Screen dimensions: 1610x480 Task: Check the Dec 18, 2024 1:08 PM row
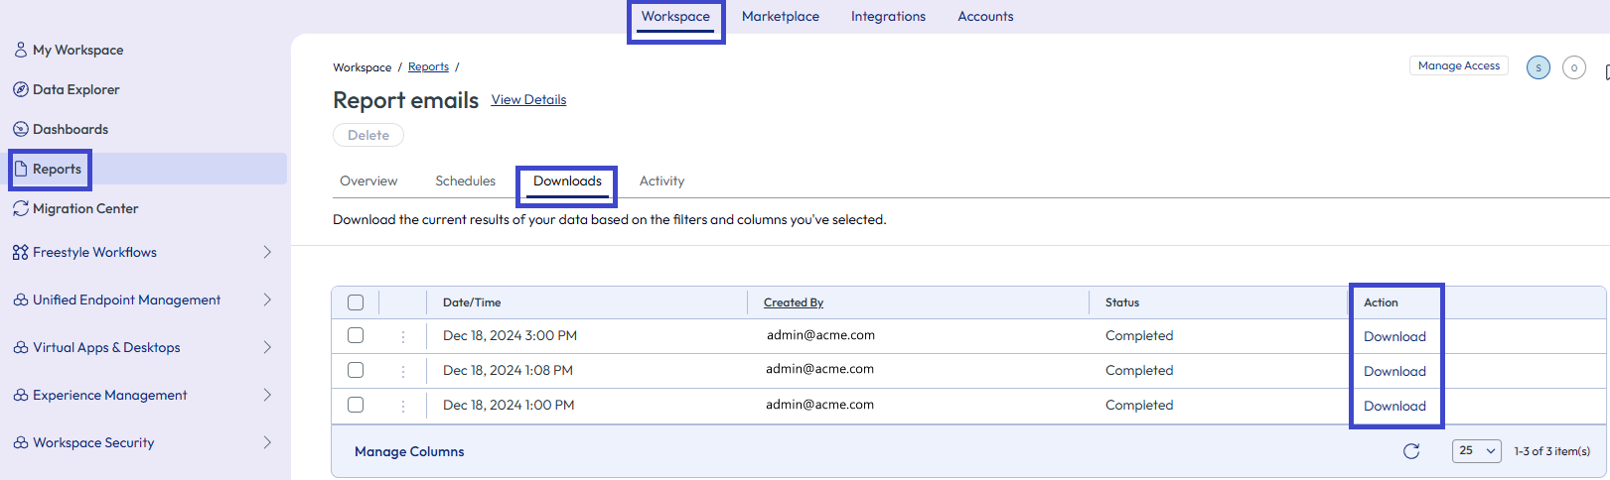356,370
